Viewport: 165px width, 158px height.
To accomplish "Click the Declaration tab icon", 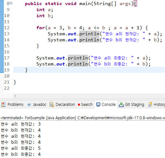I will click(x=52, y=105).
